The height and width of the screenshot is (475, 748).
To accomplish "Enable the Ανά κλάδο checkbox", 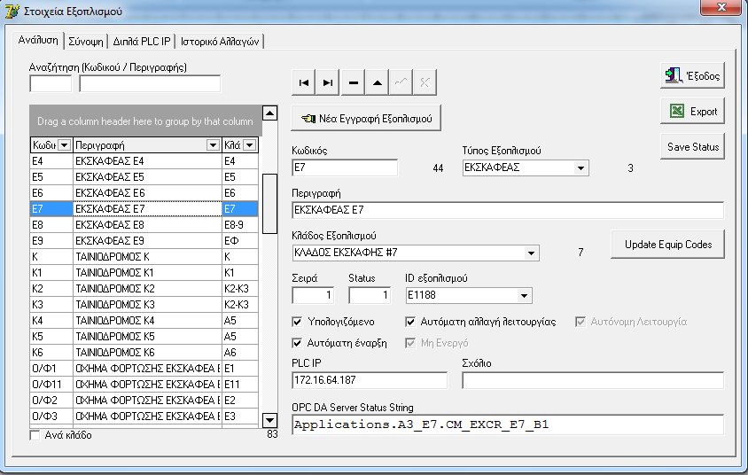I will (x=35, y=435).
